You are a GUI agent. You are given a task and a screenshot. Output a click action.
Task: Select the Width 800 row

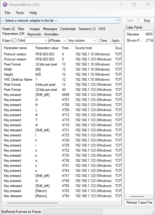tap(62, 69)
